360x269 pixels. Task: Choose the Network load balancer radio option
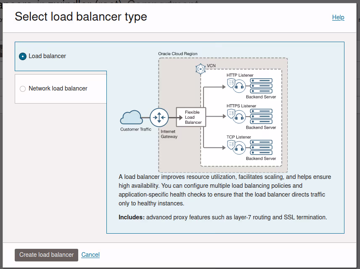(23, 89)
